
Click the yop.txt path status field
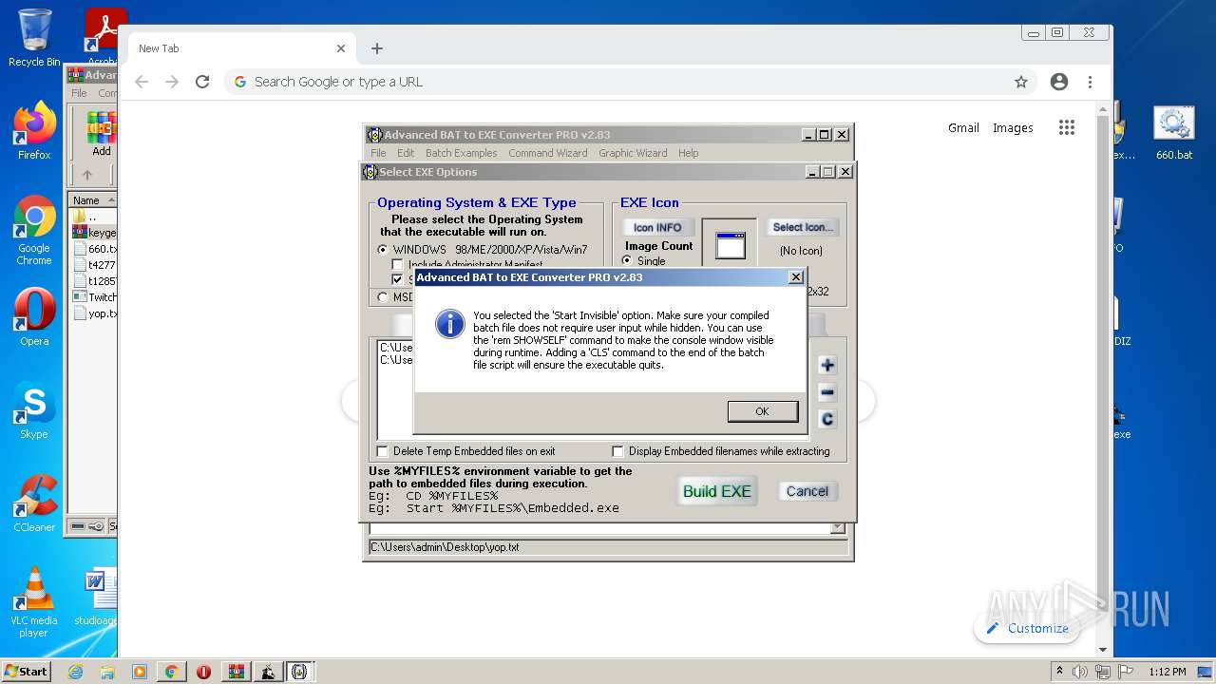point(608,547)
